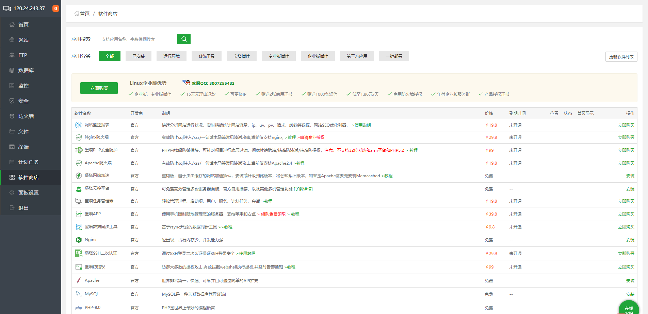
Task: Click the files folder icon in sidebar
Action: click(x=12, y=131)
